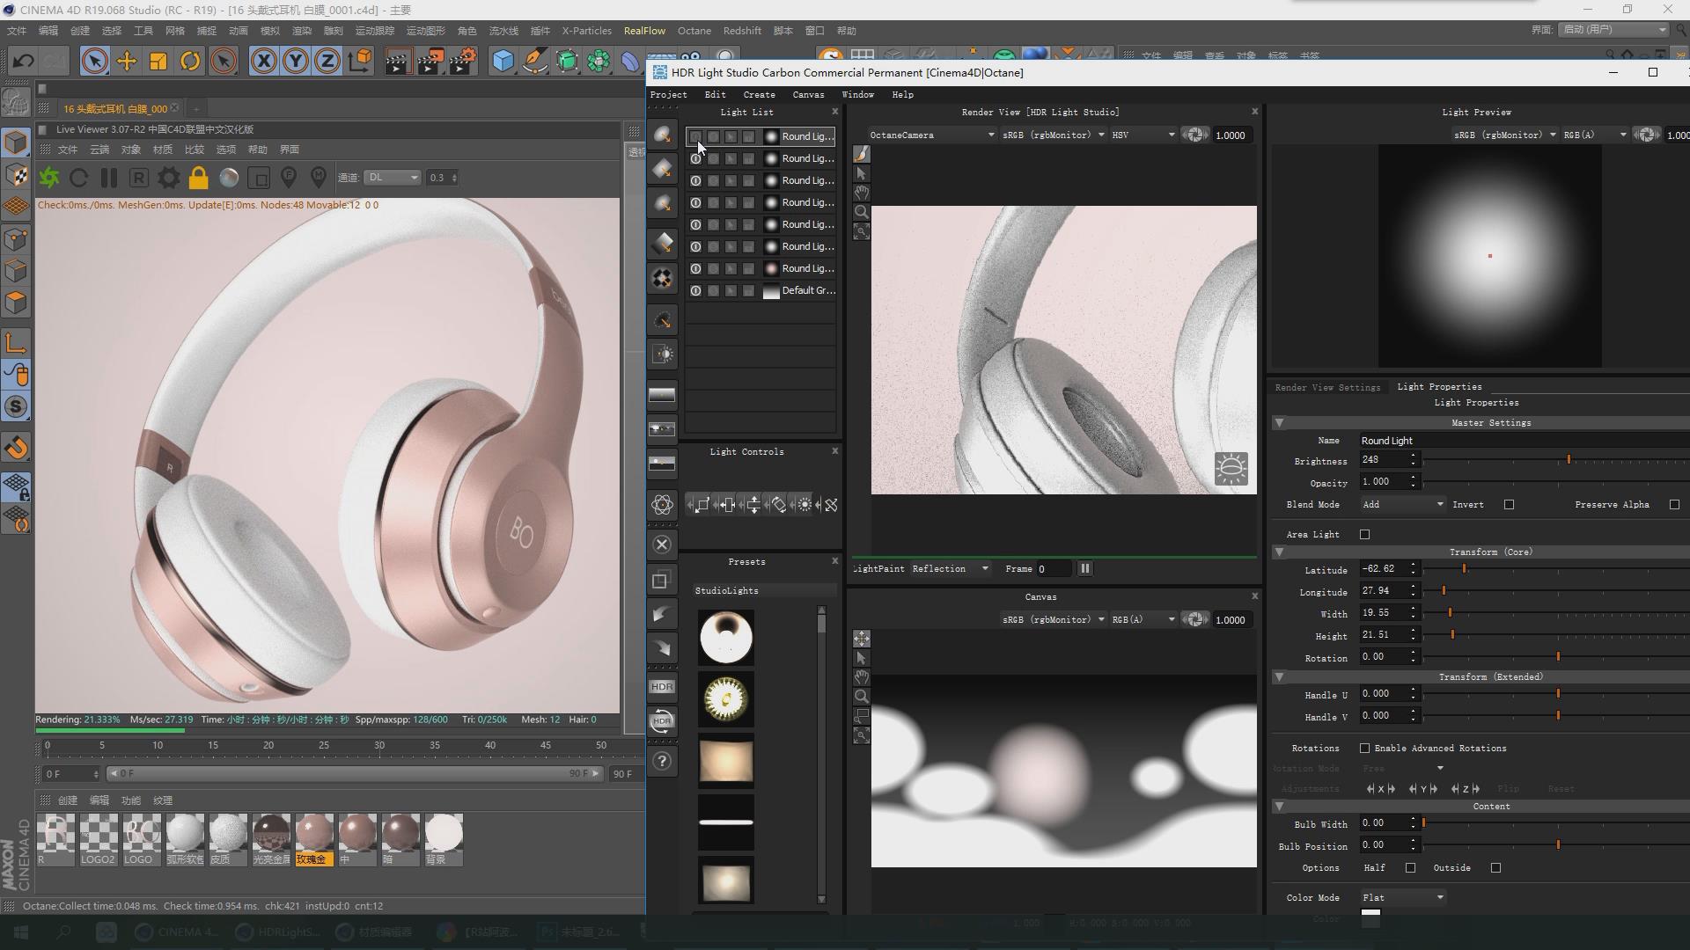Click the Cube primitive icon
This screenshot has height=950, width=1690.
(x=503, y=61)
